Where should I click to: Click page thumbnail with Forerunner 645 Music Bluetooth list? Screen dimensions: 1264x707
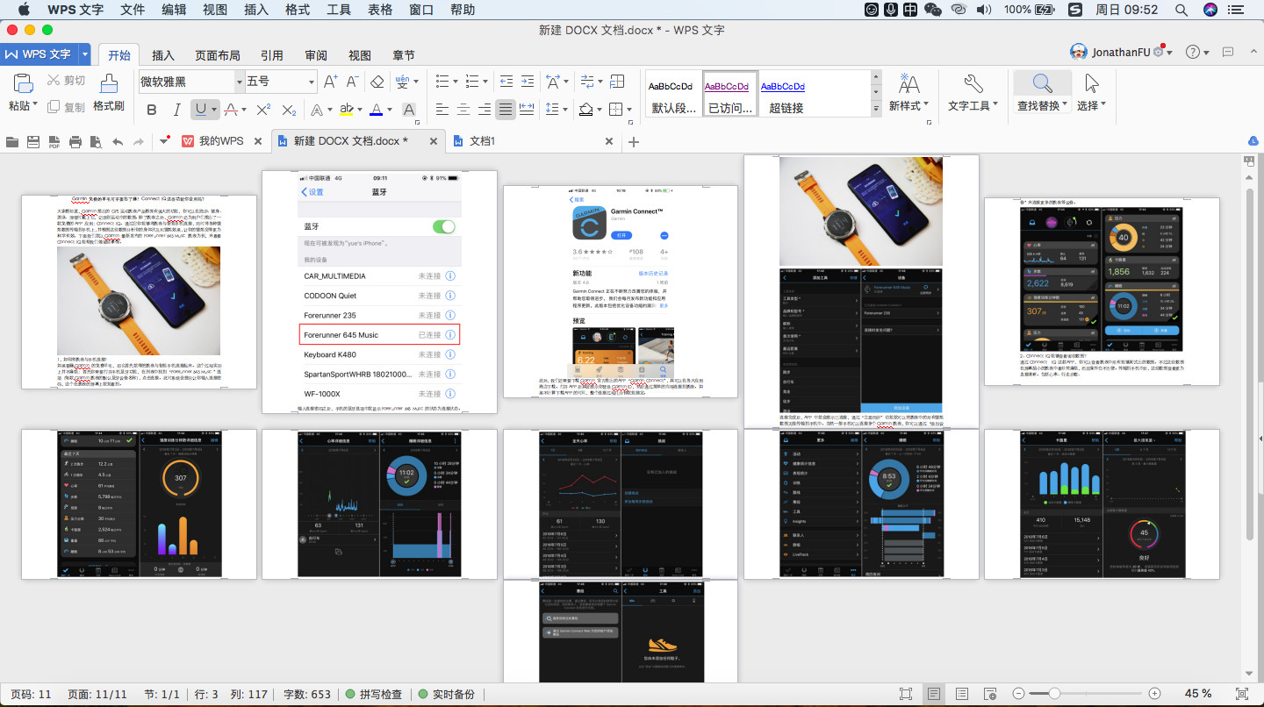pos(379,292)
